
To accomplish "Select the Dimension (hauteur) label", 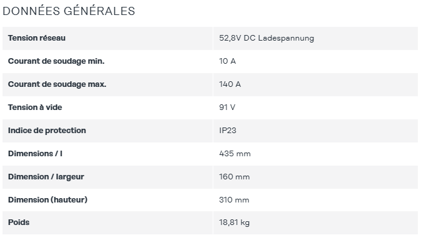I will point(48,200).
